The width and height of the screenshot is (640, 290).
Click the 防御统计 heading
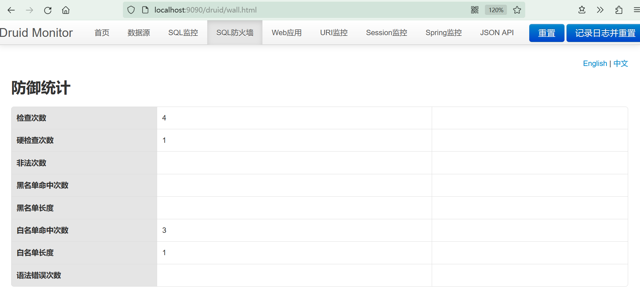(x=41, y=88)
